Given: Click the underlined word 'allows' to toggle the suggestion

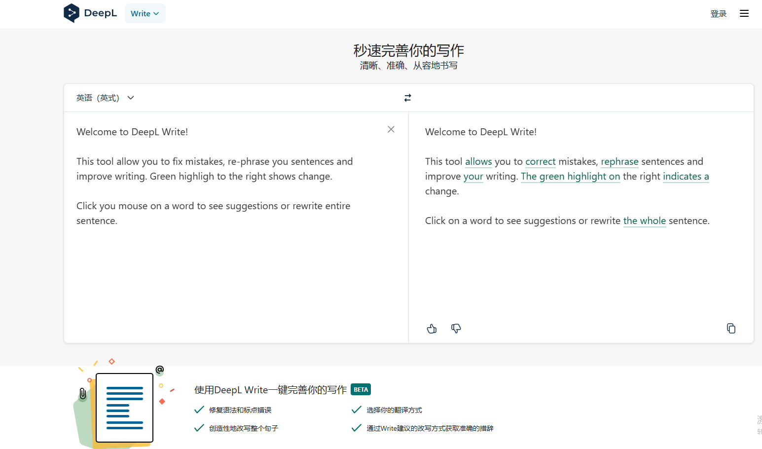Looking at the screenshot, I should [x=478, y=161].
